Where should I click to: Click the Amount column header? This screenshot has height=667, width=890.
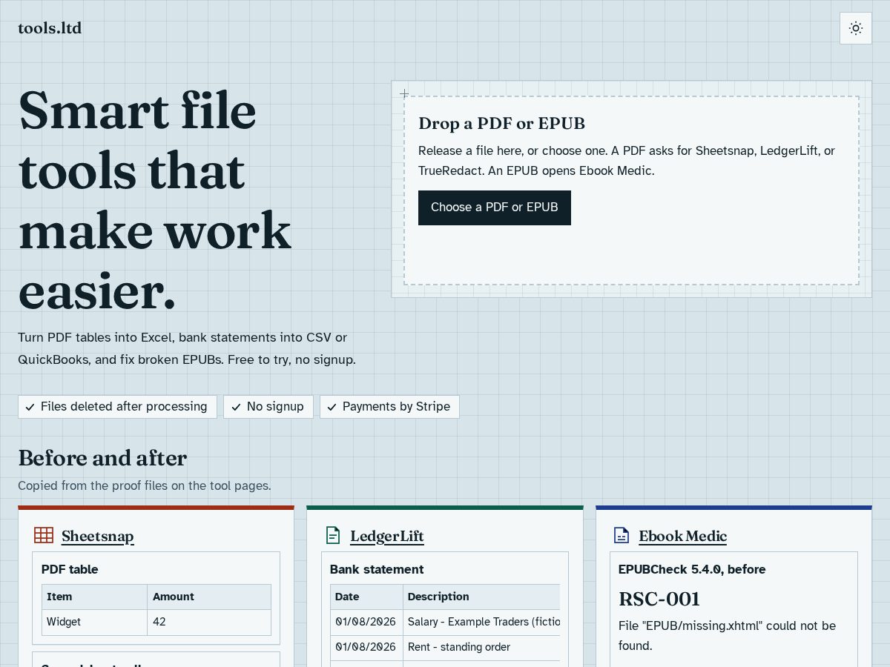[x=209, y=597]
